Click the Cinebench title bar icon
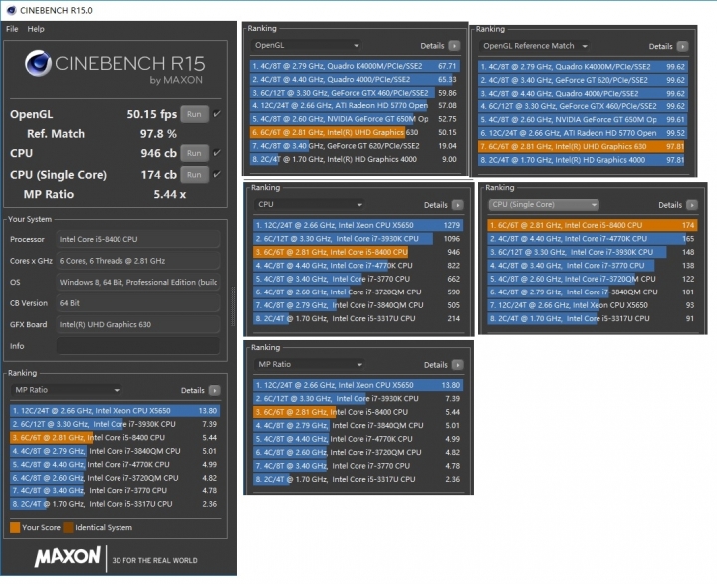Viewport: 717px width, 584px height. pyautogui.click(x=11, y=10)
